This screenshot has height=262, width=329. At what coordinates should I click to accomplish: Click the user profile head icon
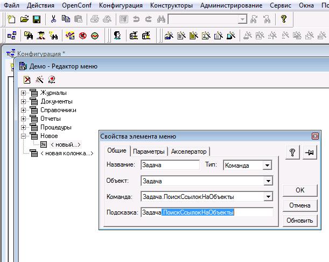point(117,36)
